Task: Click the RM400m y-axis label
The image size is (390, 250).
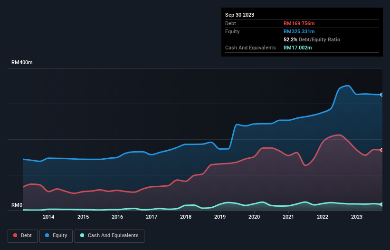Action: pyautogui.click(x=22, y=62)
